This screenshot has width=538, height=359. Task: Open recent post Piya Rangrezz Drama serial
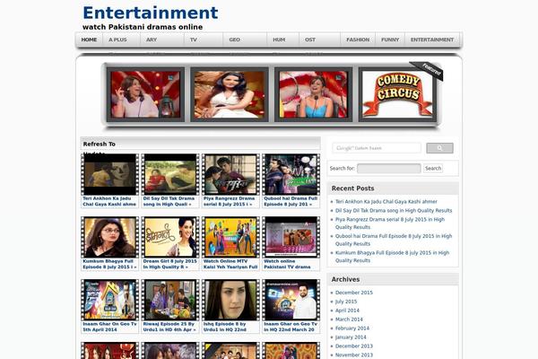390,223
